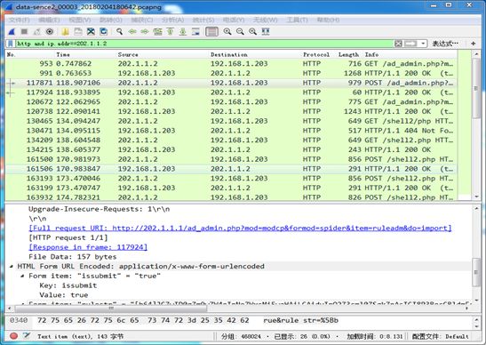Add a filter button with plus
Image resolution: width=486 pixels, height=345 pixels.
coord(474,44)
